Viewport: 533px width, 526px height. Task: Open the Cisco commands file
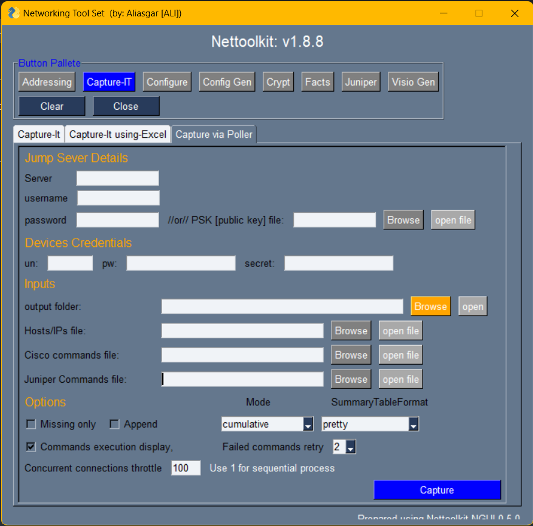coord(401,355)
